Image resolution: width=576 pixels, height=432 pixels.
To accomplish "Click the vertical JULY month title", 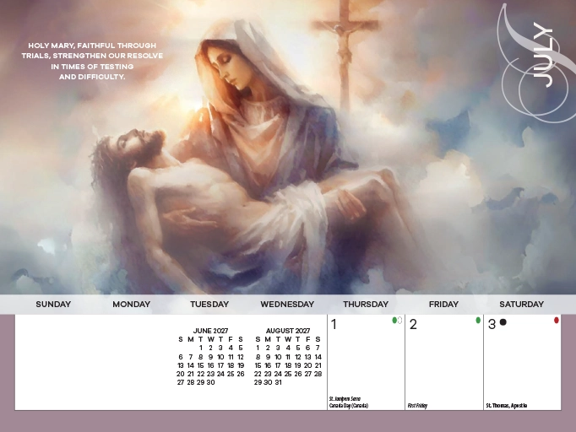I will tap(543, 55).
